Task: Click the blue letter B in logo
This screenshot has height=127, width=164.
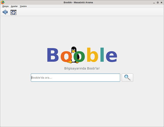Action: point(53,55)
